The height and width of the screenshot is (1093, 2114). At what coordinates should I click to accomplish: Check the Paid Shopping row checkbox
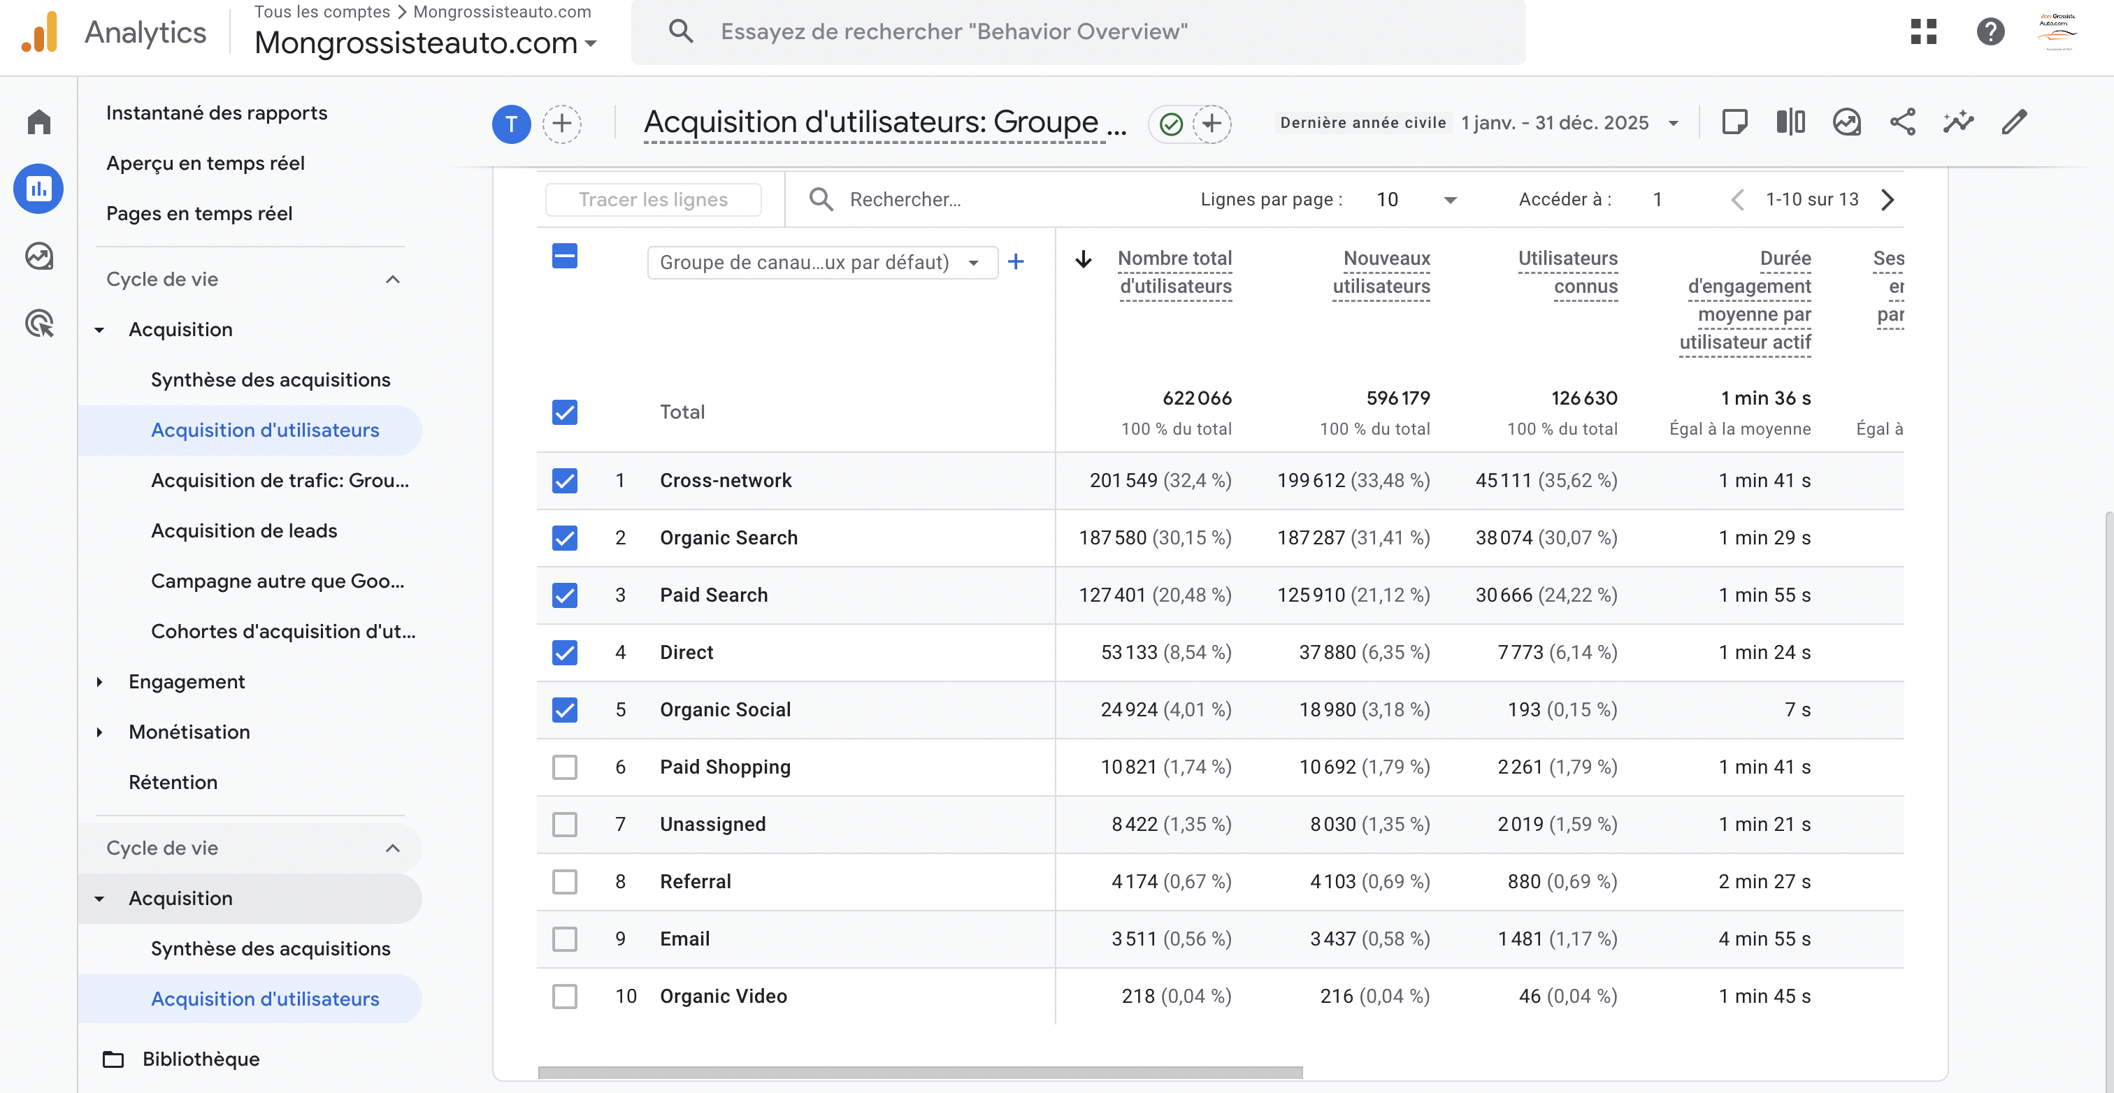coord(565,767)
